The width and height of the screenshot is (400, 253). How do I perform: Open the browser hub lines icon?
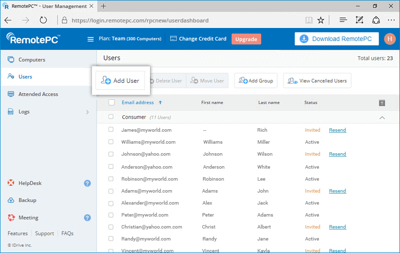click(x=343, y=20)
